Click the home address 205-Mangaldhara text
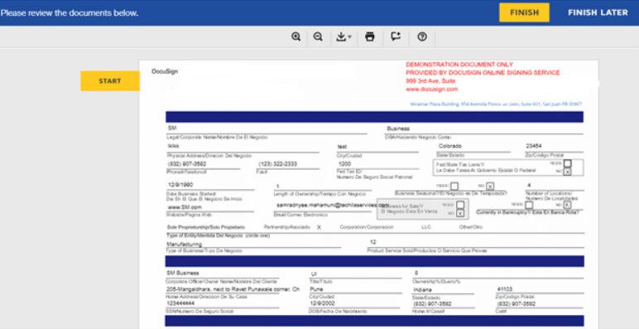The image size is (639, 329). (233, 289)
